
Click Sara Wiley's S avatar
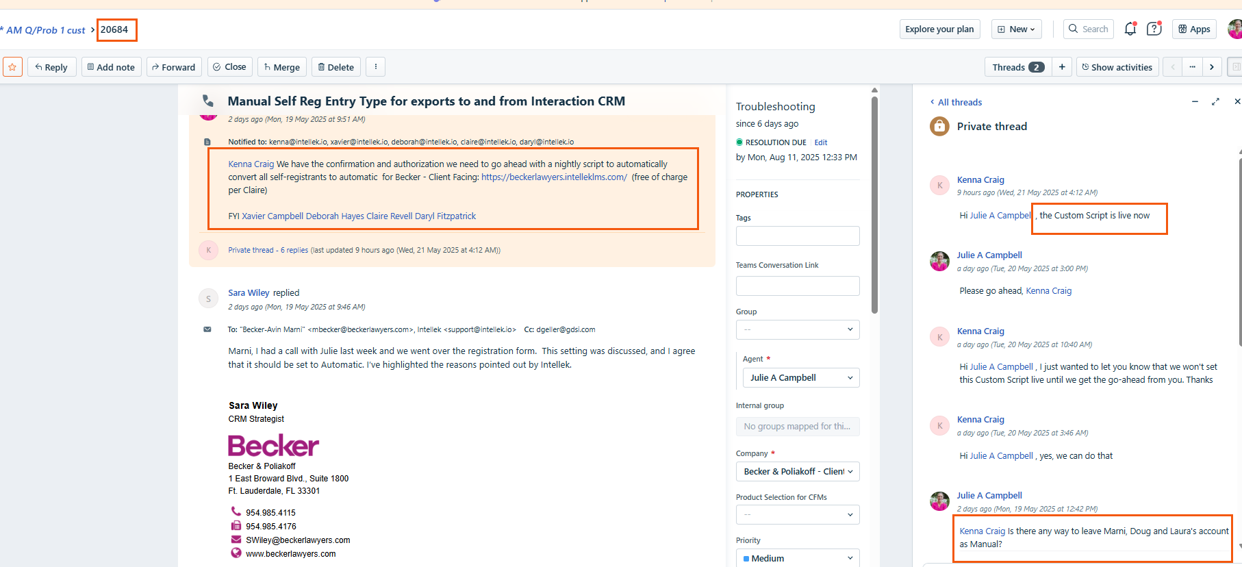[208, 299]
